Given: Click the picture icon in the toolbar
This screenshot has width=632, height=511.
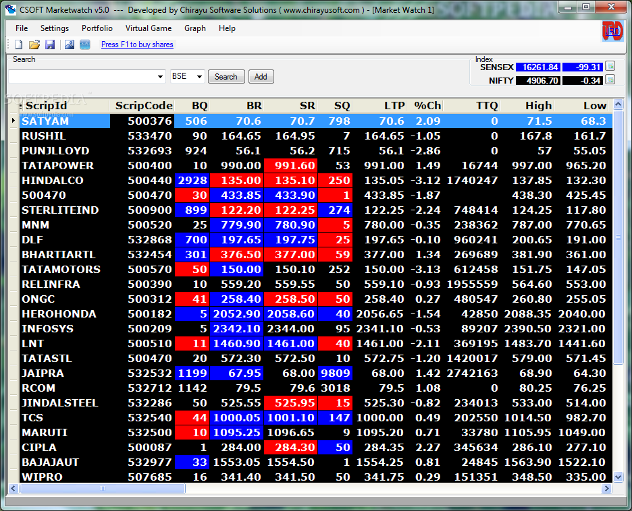Looking at the screenshot, I should pos(70,44).
